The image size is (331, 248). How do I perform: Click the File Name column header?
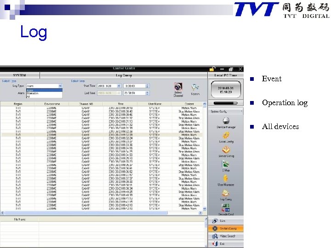(x=20, y=220)
